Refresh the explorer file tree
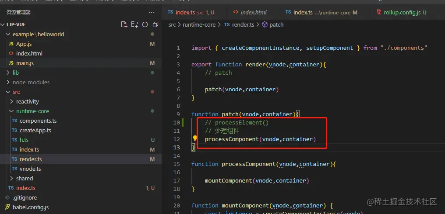The height and width of the screenshot is (214, 445). click(145, 24)
